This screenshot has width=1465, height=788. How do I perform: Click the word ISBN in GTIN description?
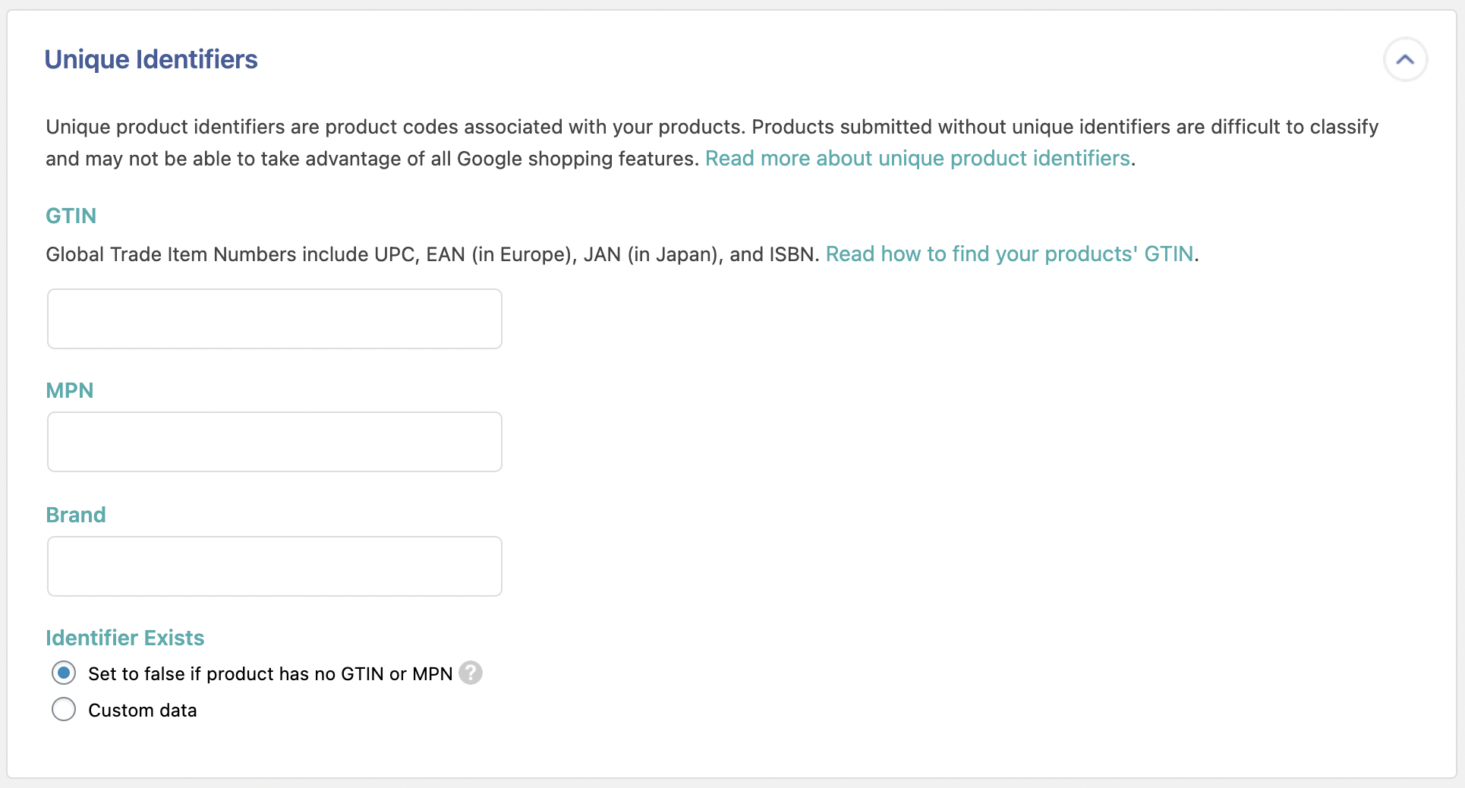792,254
